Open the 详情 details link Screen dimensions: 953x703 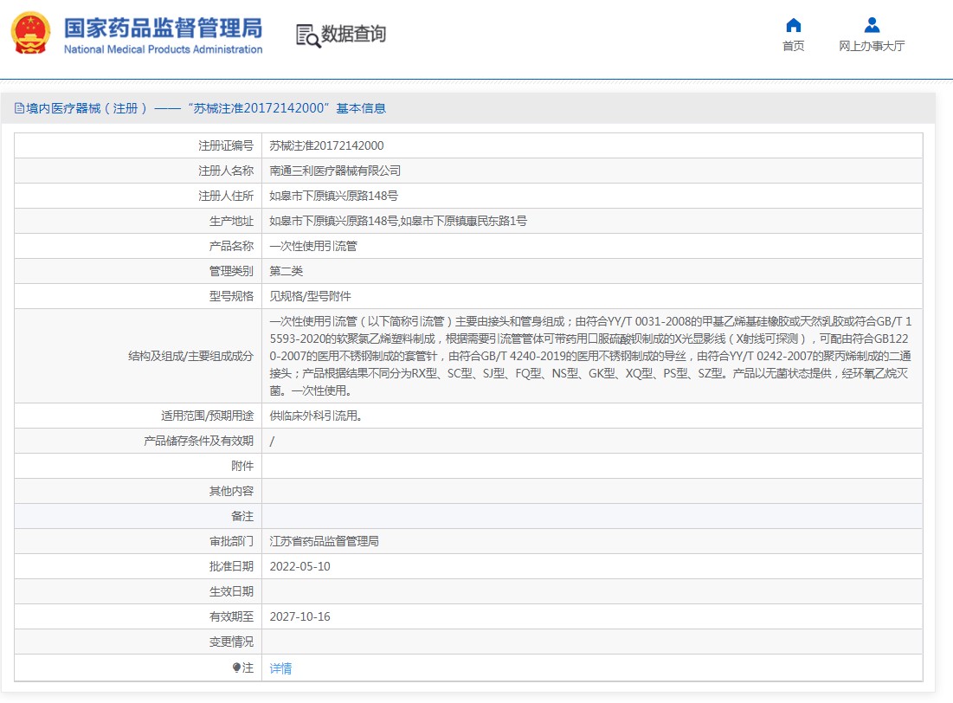[x=280, y=668]
